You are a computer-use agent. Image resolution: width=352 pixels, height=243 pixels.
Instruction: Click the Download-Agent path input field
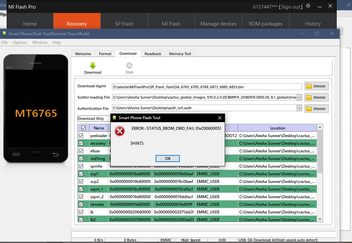(x=207, y=87)
